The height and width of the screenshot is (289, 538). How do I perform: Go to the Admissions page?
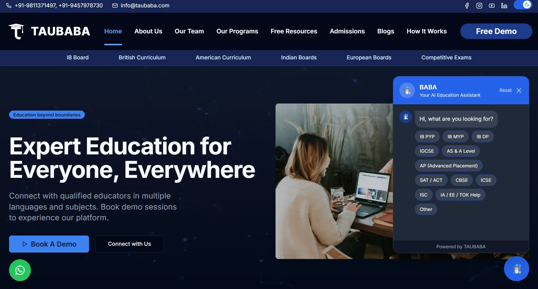tap(347, 31)
